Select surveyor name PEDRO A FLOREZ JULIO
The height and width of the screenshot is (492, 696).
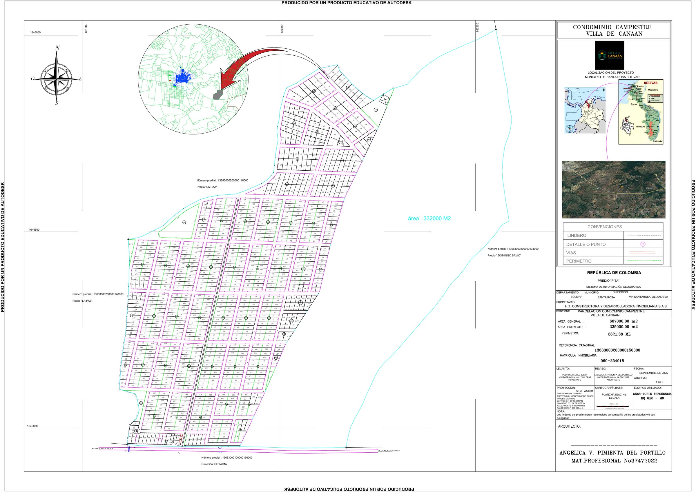(574, 375)
